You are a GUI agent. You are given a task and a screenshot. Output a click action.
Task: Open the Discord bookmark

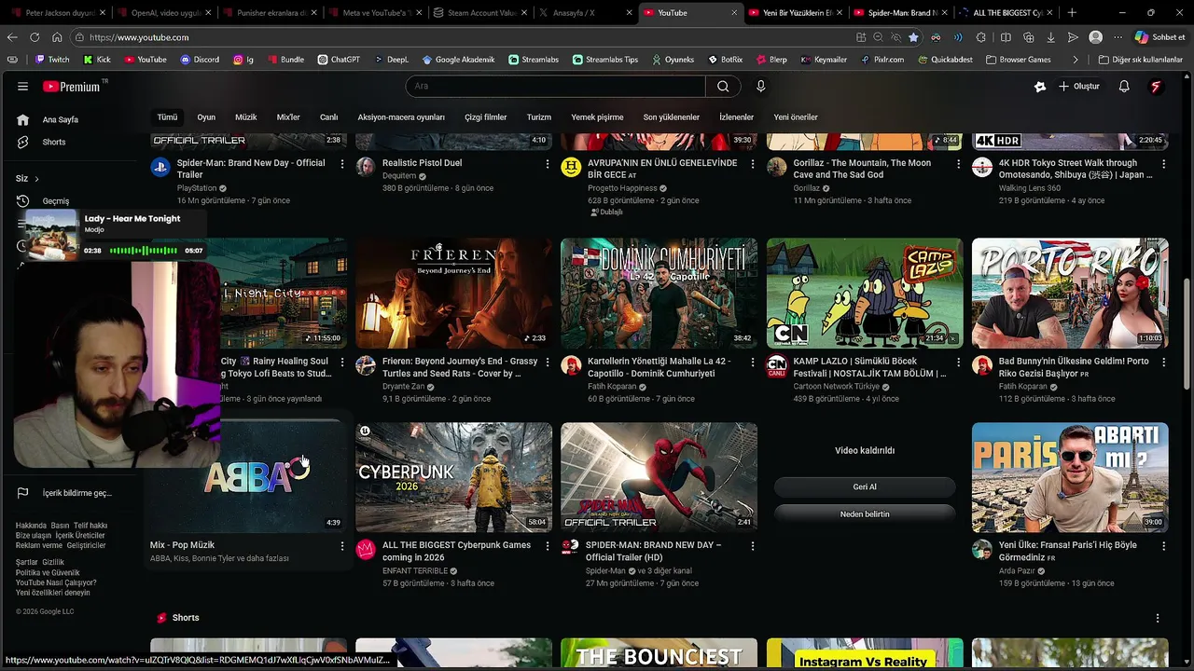200,59
